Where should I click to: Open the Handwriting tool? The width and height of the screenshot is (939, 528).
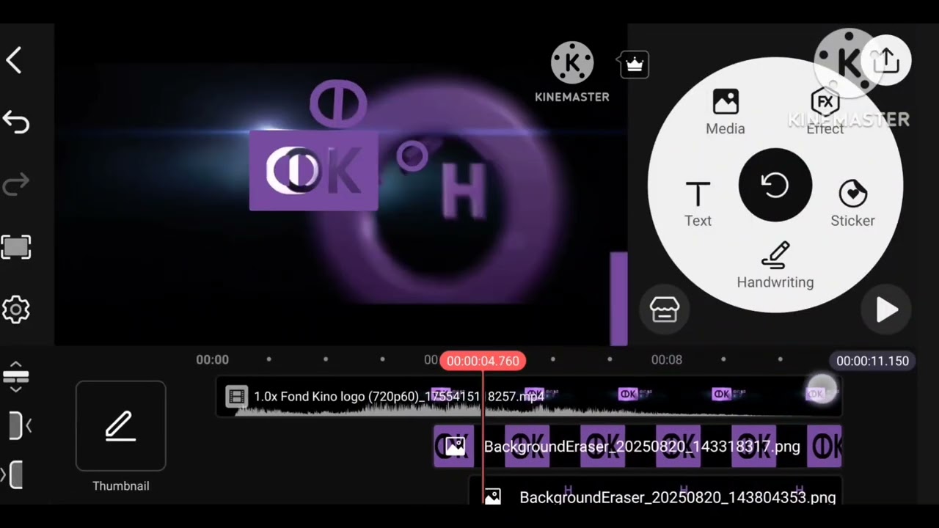[x=775, y=265]
